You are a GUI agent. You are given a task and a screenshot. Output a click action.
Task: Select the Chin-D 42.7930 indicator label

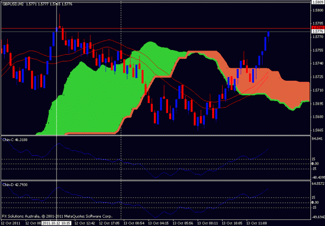(15, 185)
